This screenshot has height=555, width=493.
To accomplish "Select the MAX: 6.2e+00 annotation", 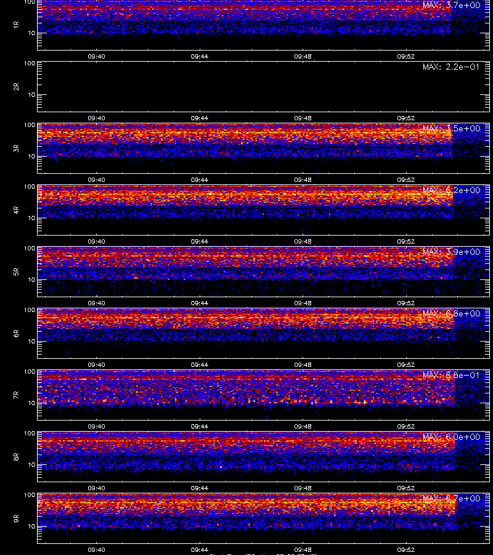I will pyautogui.click(x=451, y=190).
